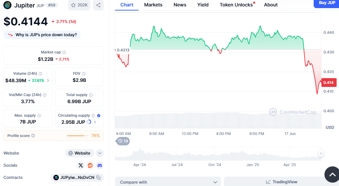The width and height of the screenshot is (339, 186).
Task: Click the pause handle on range chart
Action: click(x=321, y=154)
